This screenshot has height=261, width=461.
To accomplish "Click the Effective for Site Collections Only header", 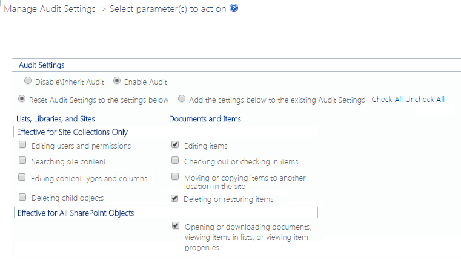I will (x=72, y=132).
